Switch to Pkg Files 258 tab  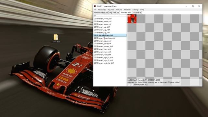[x=114, y=13]
